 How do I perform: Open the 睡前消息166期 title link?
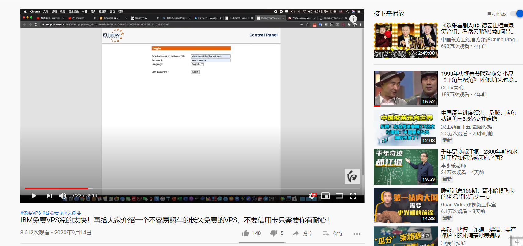[x=478, y=194]
